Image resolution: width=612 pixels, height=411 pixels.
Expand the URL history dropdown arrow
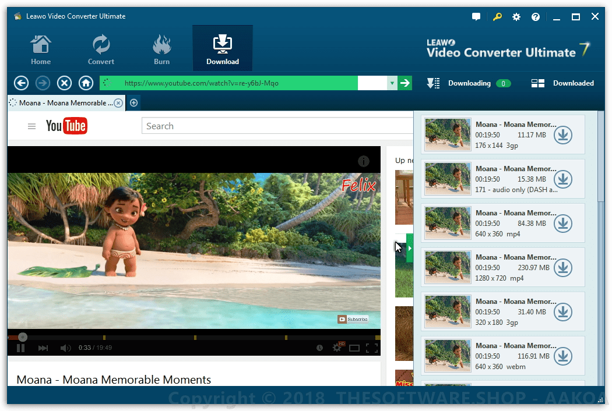click(392, 83)
